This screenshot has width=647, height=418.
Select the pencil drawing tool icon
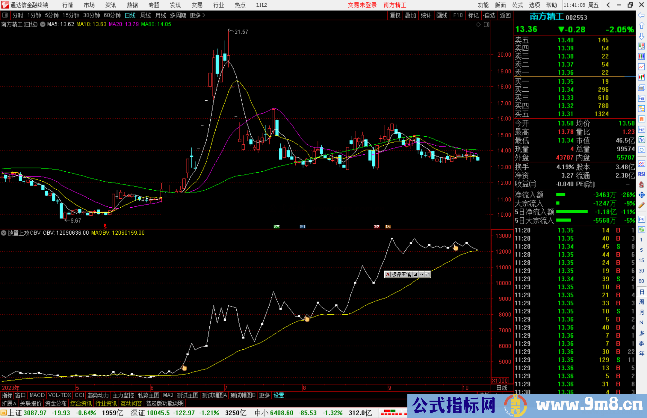641,205
